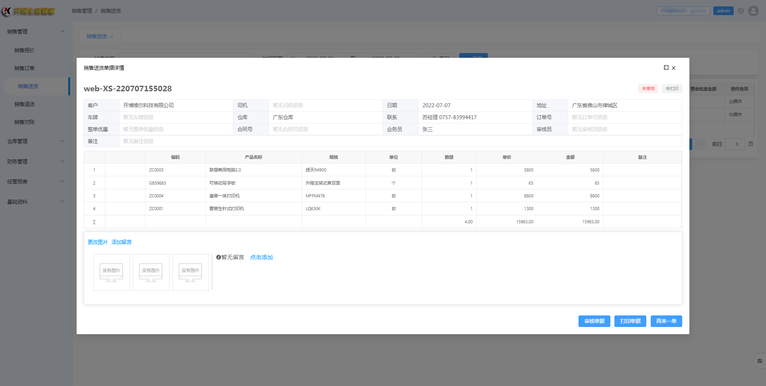Click the contact 苏经理 0757-83994417

pyautogui.click(x=450, y=117)
